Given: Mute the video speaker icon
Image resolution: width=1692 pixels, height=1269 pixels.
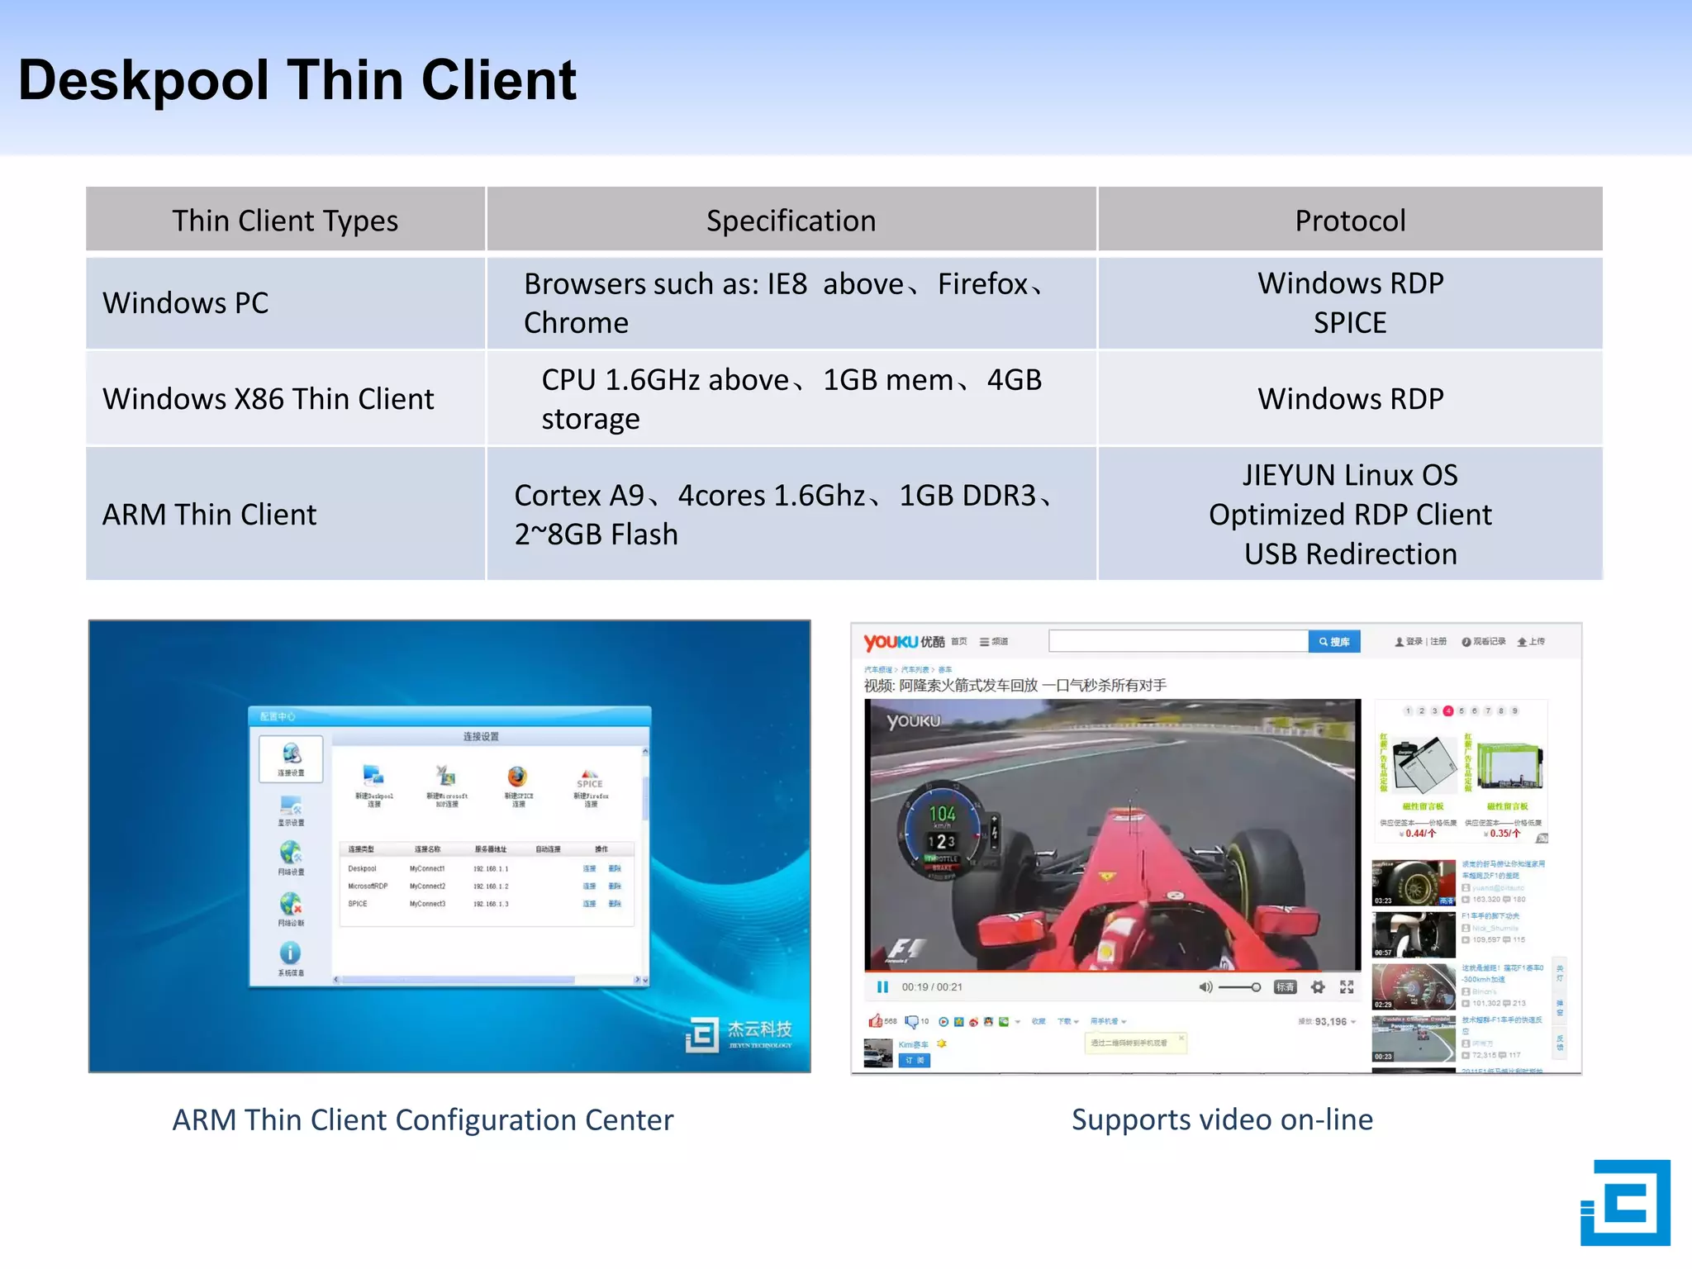Looking at the screenshot, I should [1205, 986].
